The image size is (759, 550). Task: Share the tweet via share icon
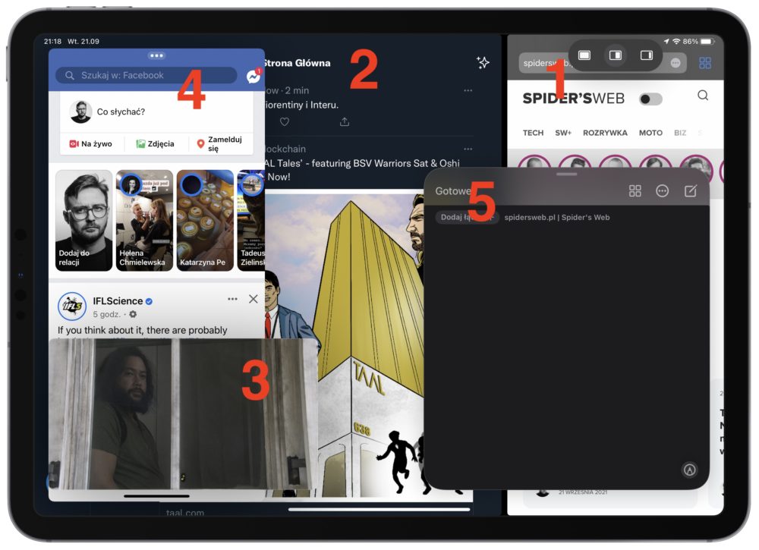(344, 122)
